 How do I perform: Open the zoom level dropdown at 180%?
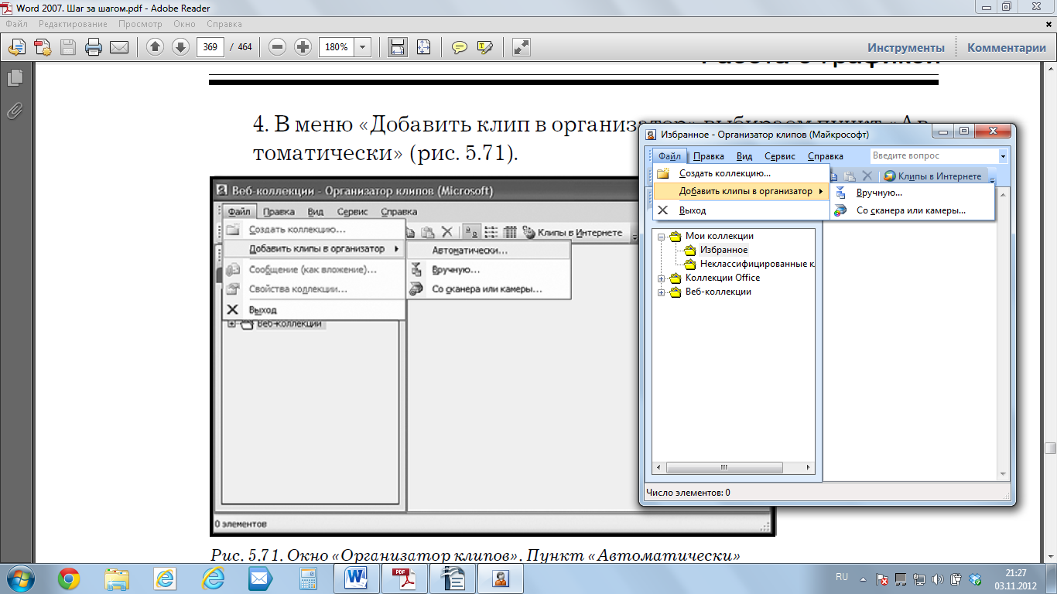[x=363, y=47]
